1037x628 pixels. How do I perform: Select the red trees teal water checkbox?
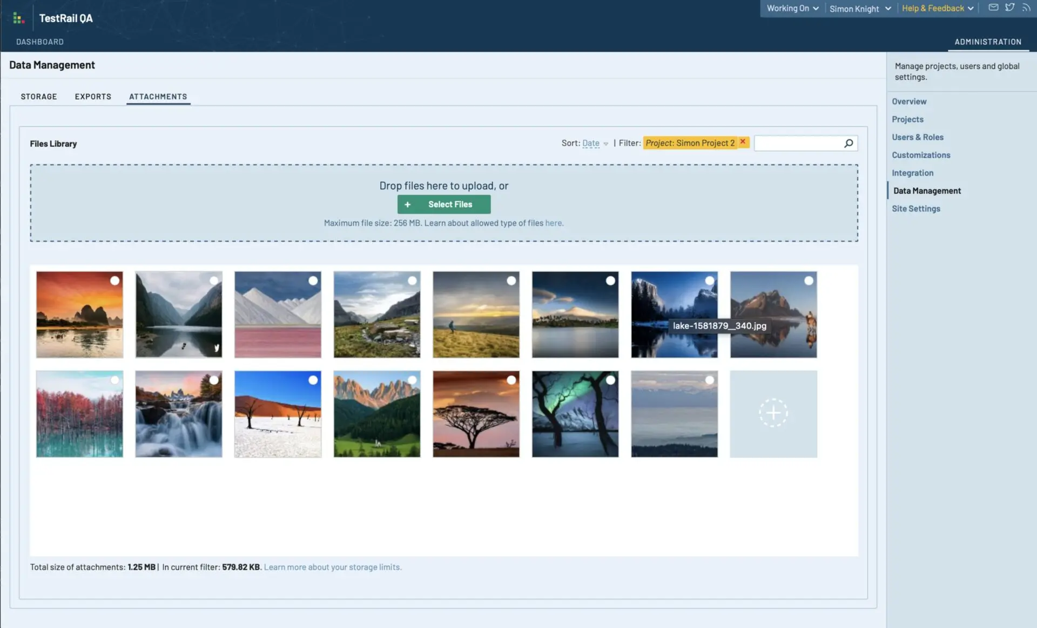pos(115,380)
